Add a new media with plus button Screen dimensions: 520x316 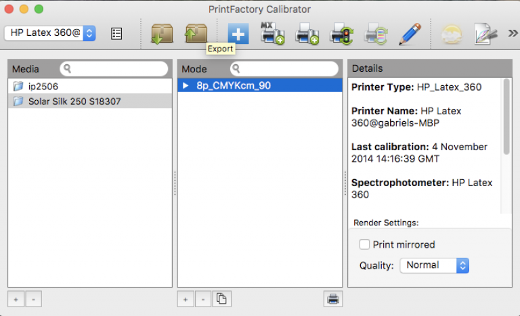click(x=16, y=299)
